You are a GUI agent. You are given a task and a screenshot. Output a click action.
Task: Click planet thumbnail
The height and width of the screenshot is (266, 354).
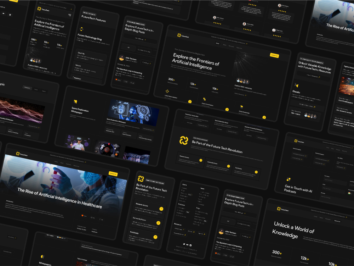(x=107, y=149)
